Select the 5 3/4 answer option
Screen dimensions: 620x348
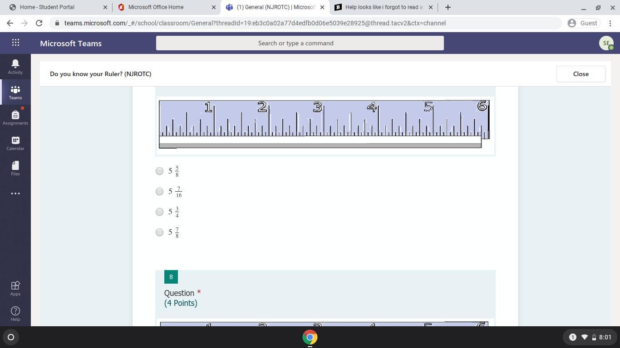159,212
